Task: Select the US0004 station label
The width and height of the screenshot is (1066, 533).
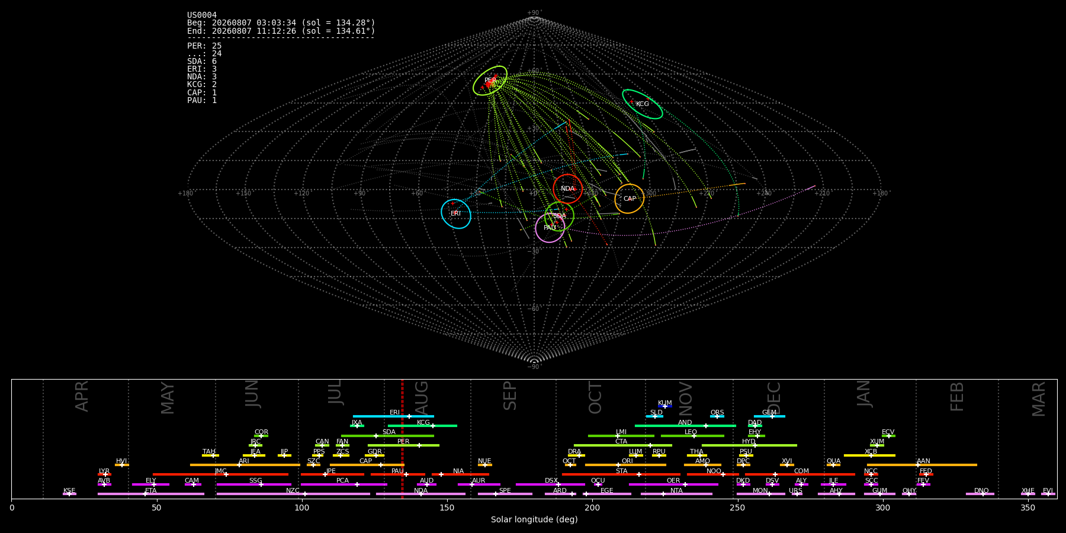Action: coord(202,15)
